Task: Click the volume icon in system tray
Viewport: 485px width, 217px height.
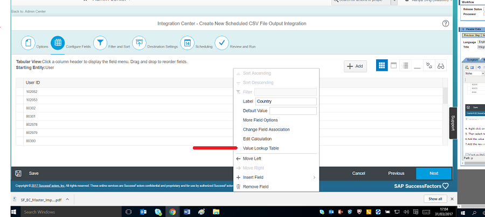Action: point(406,212)
